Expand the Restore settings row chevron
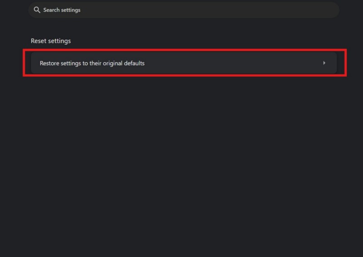 [324, 63]
